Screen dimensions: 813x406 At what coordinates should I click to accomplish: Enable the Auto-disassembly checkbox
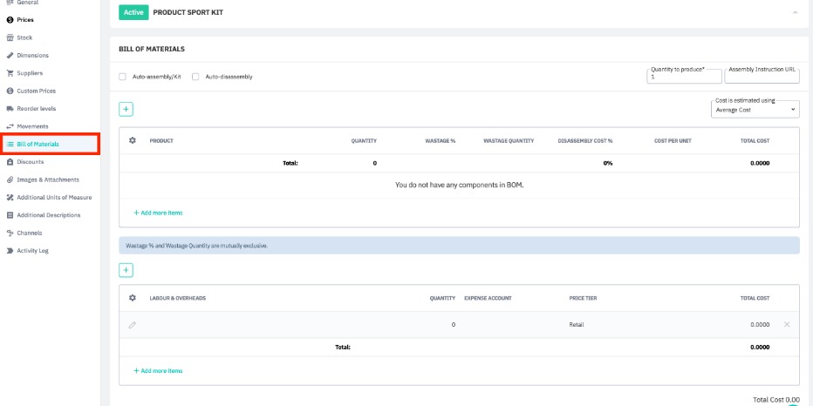point(195,77)
